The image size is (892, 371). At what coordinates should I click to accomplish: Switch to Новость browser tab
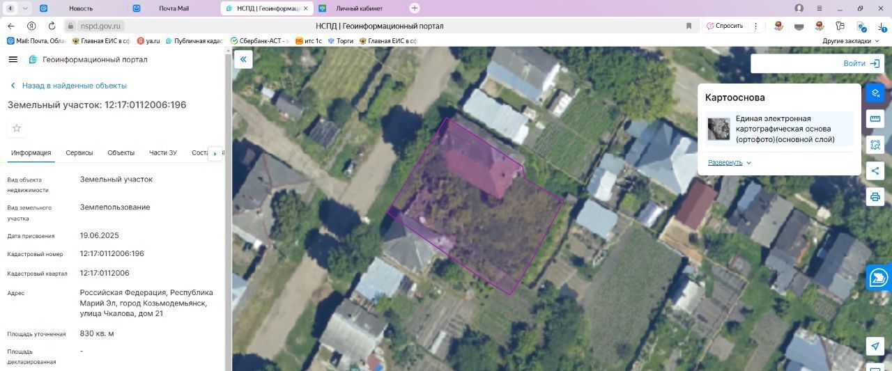tap(81, 8)
